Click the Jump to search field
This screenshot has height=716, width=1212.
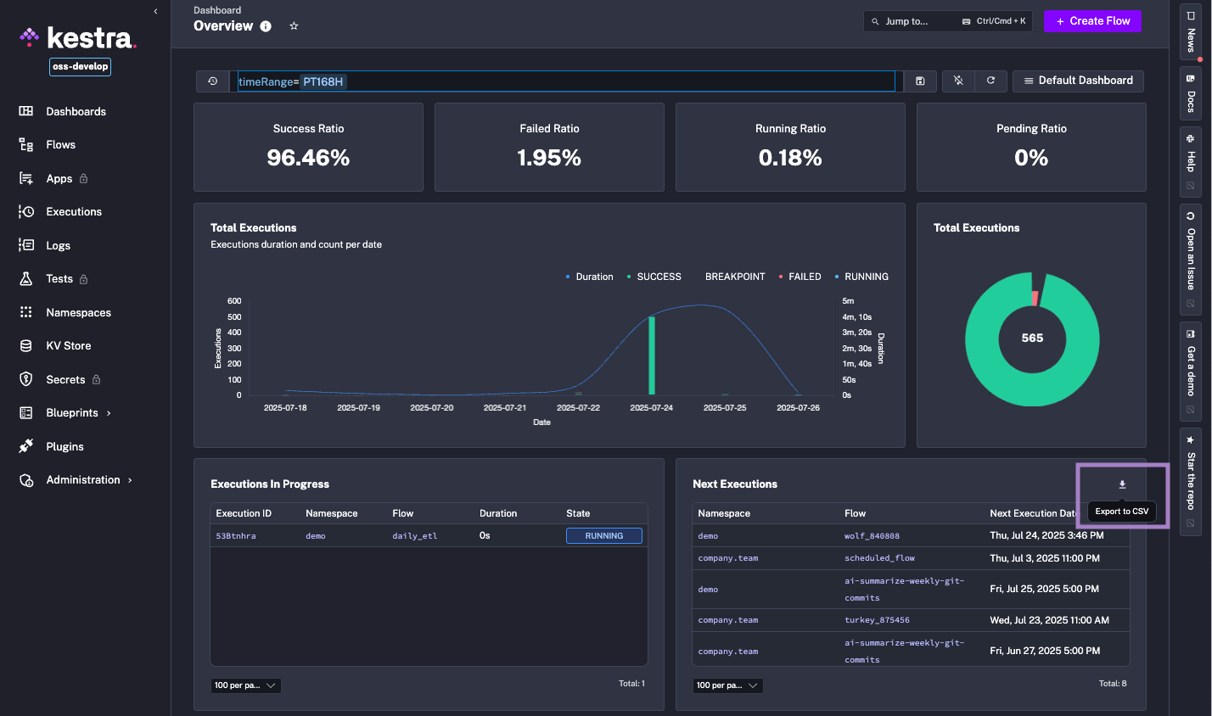[x=912, y=21]
